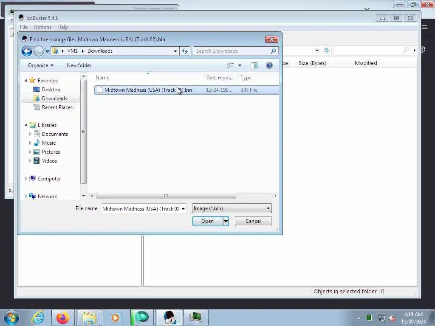The width and height of the screenshot is (435, 326).
Task: Expand the Pictures library
Action: coord(30,152)
